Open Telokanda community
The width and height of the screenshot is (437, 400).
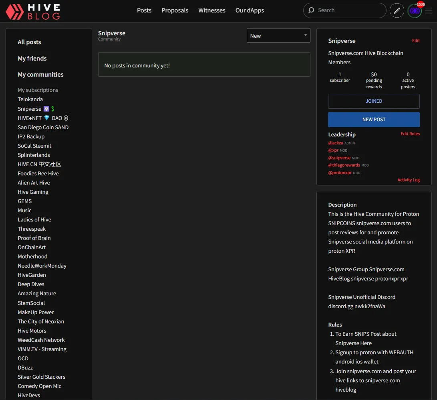point(30,99)
